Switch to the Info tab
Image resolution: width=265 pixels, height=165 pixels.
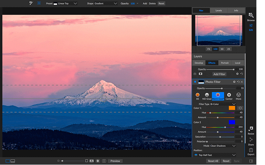click(x=236, y=10)
